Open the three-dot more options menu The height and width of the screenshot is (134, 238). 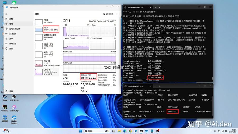point(118,14)
